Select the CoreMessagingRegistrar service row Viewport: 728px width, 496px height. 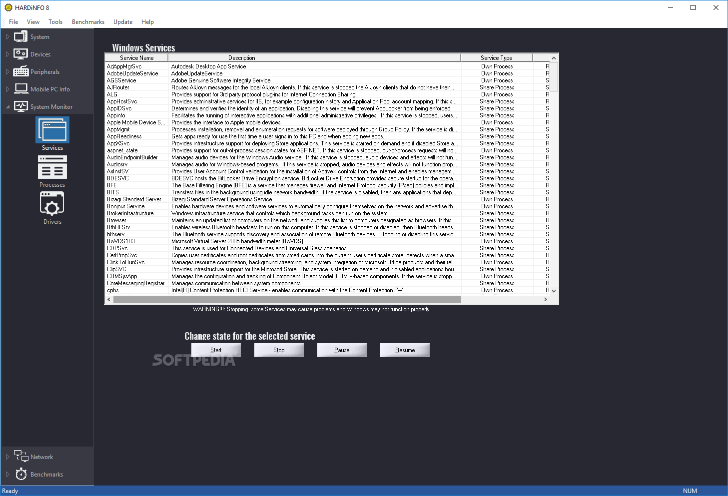327,283
